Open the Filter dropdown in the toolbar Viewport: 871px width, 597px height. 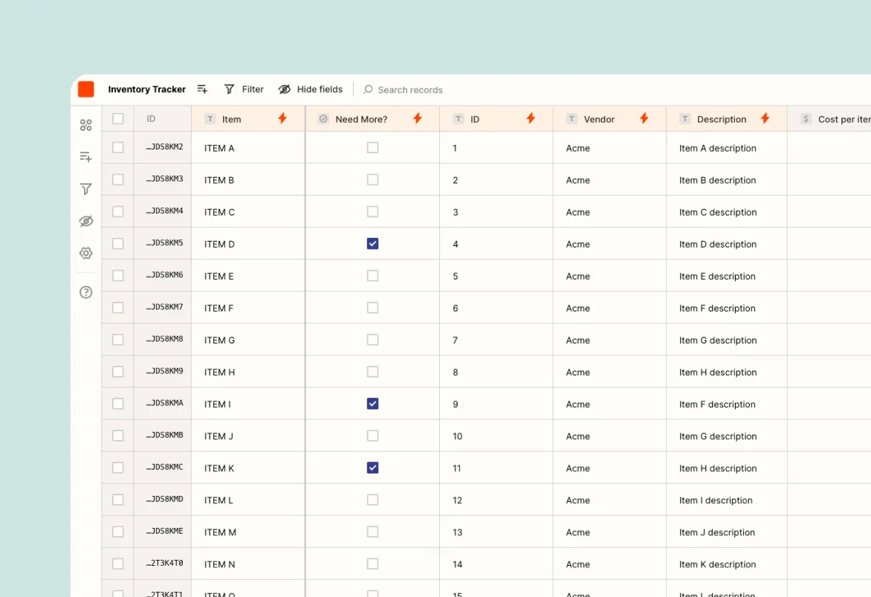(x=244, y=89)
